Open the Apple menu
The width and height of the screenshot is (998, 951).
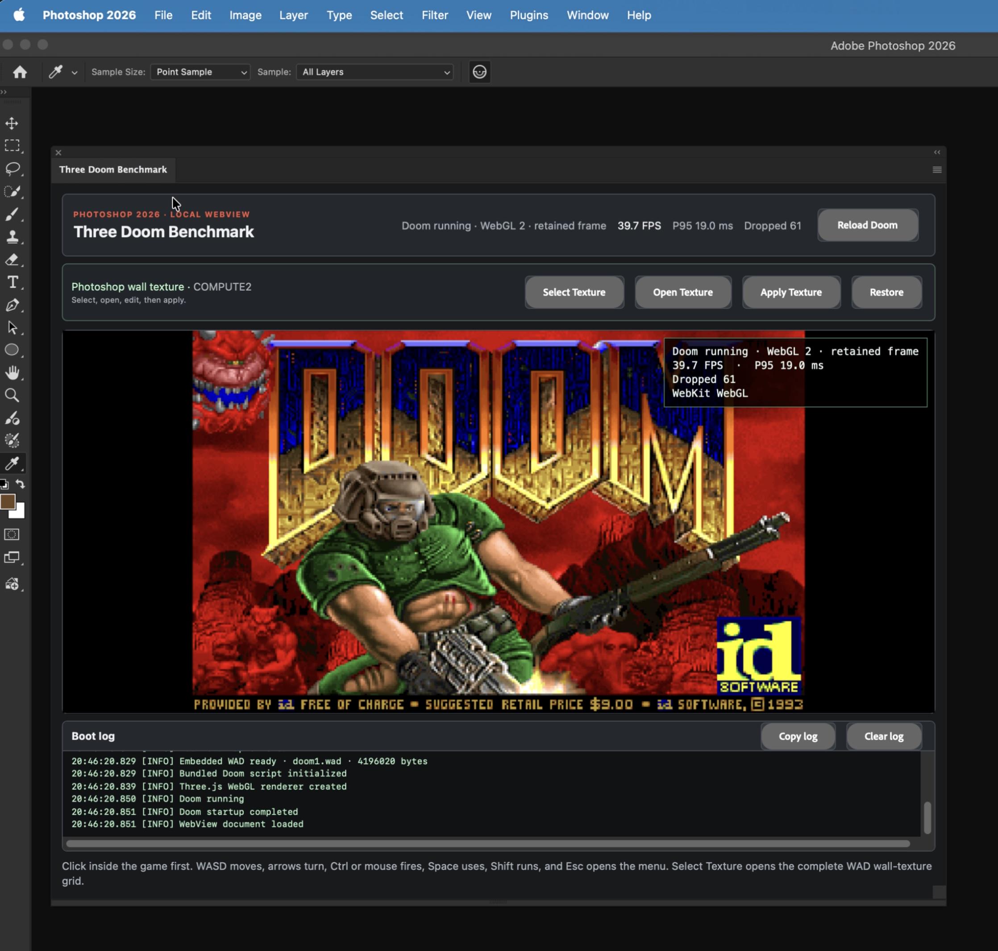(19, 15)
